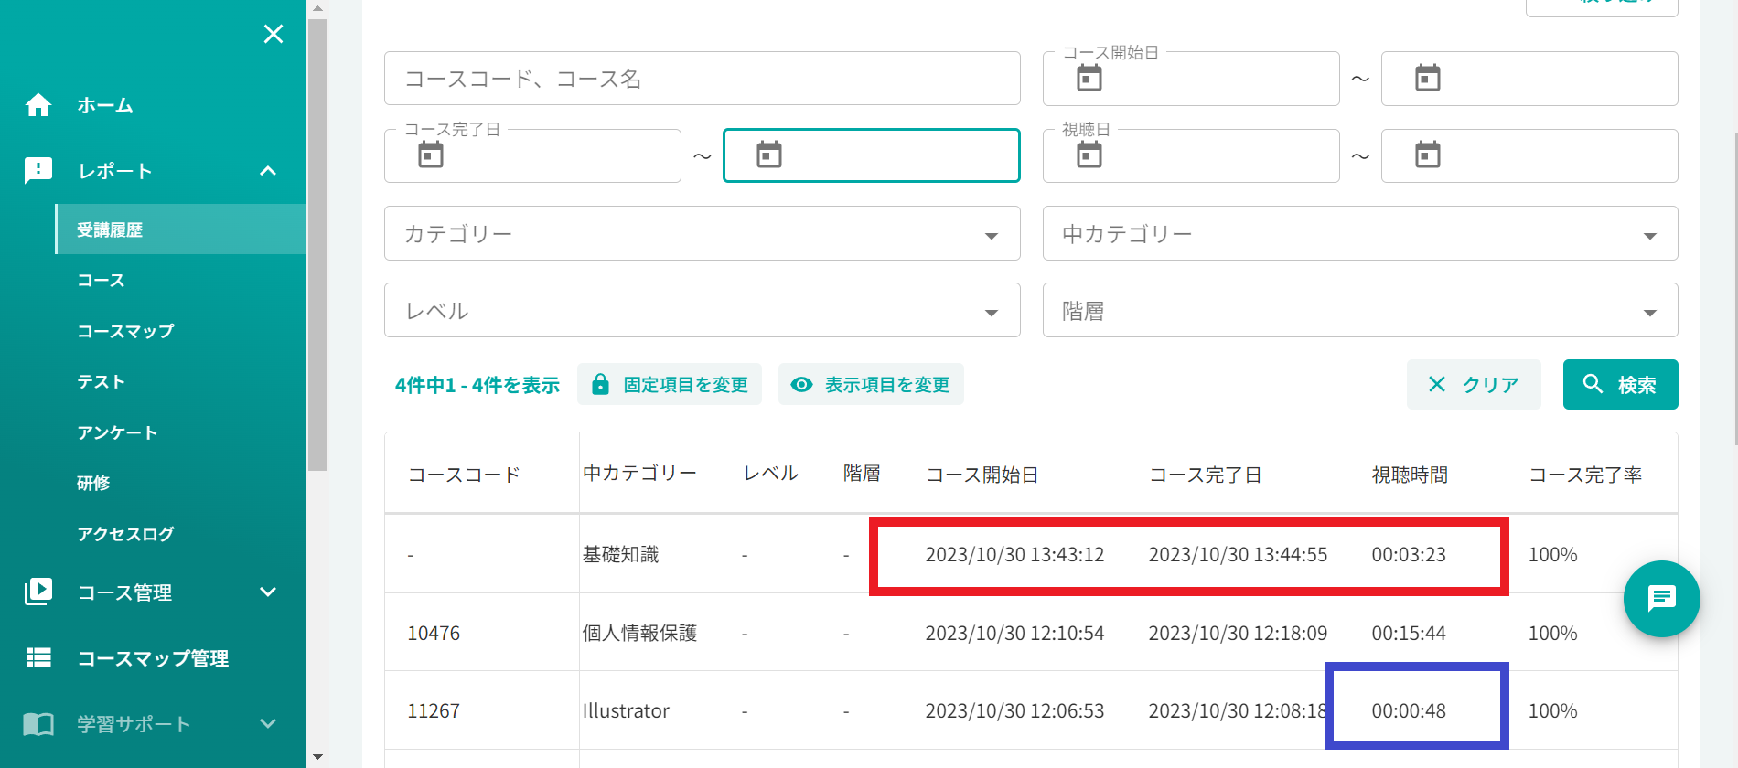Viewport: 1738px width, 768px height.
Task: Click the コースマップ管理 list icon
Action: [x=38, y=657]
